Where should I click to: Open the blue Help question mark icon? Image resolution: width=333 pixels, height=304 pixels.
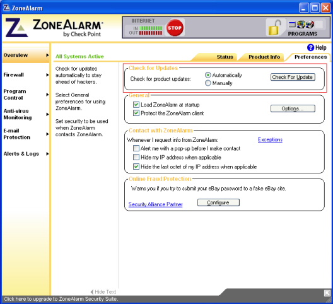[310, 47]
